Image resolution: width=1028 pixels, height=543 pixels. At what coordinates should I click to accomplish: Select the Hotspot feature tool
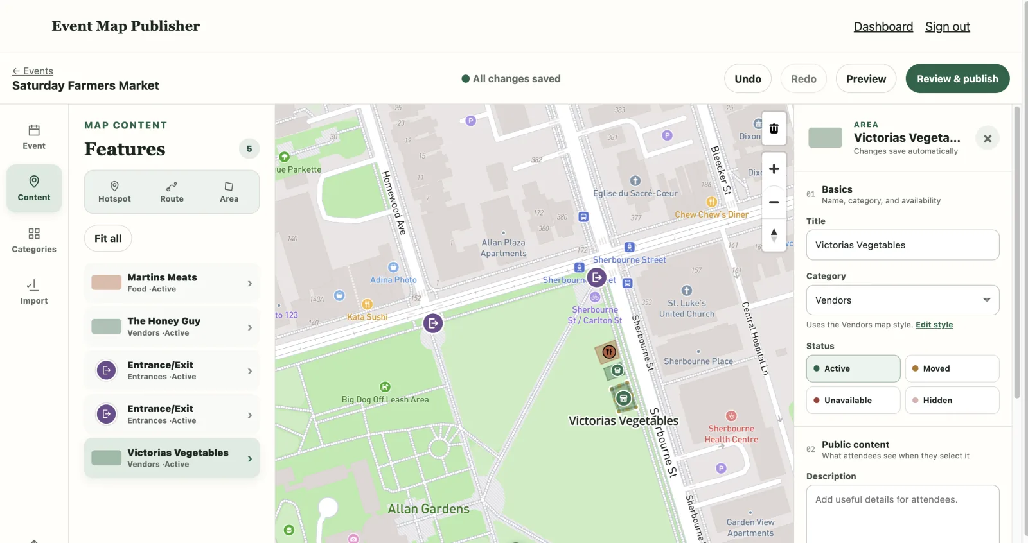pyautogui.click(x=114, y=192)
